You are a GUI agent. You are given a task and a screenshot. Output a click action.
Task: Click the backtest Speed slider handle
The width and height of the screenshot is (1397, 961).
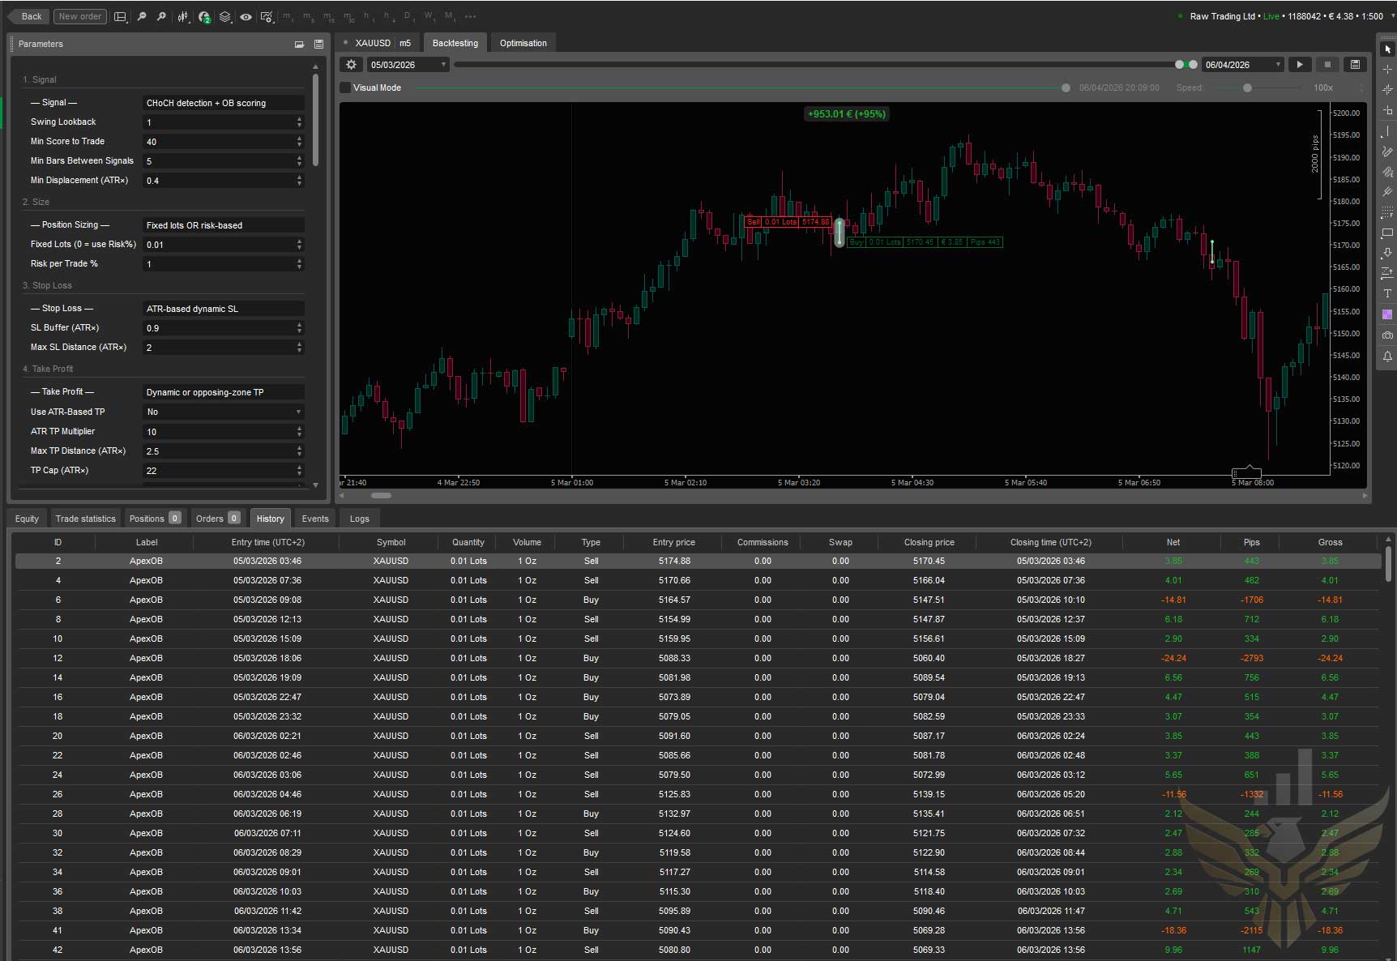(x=1247, y=88)
